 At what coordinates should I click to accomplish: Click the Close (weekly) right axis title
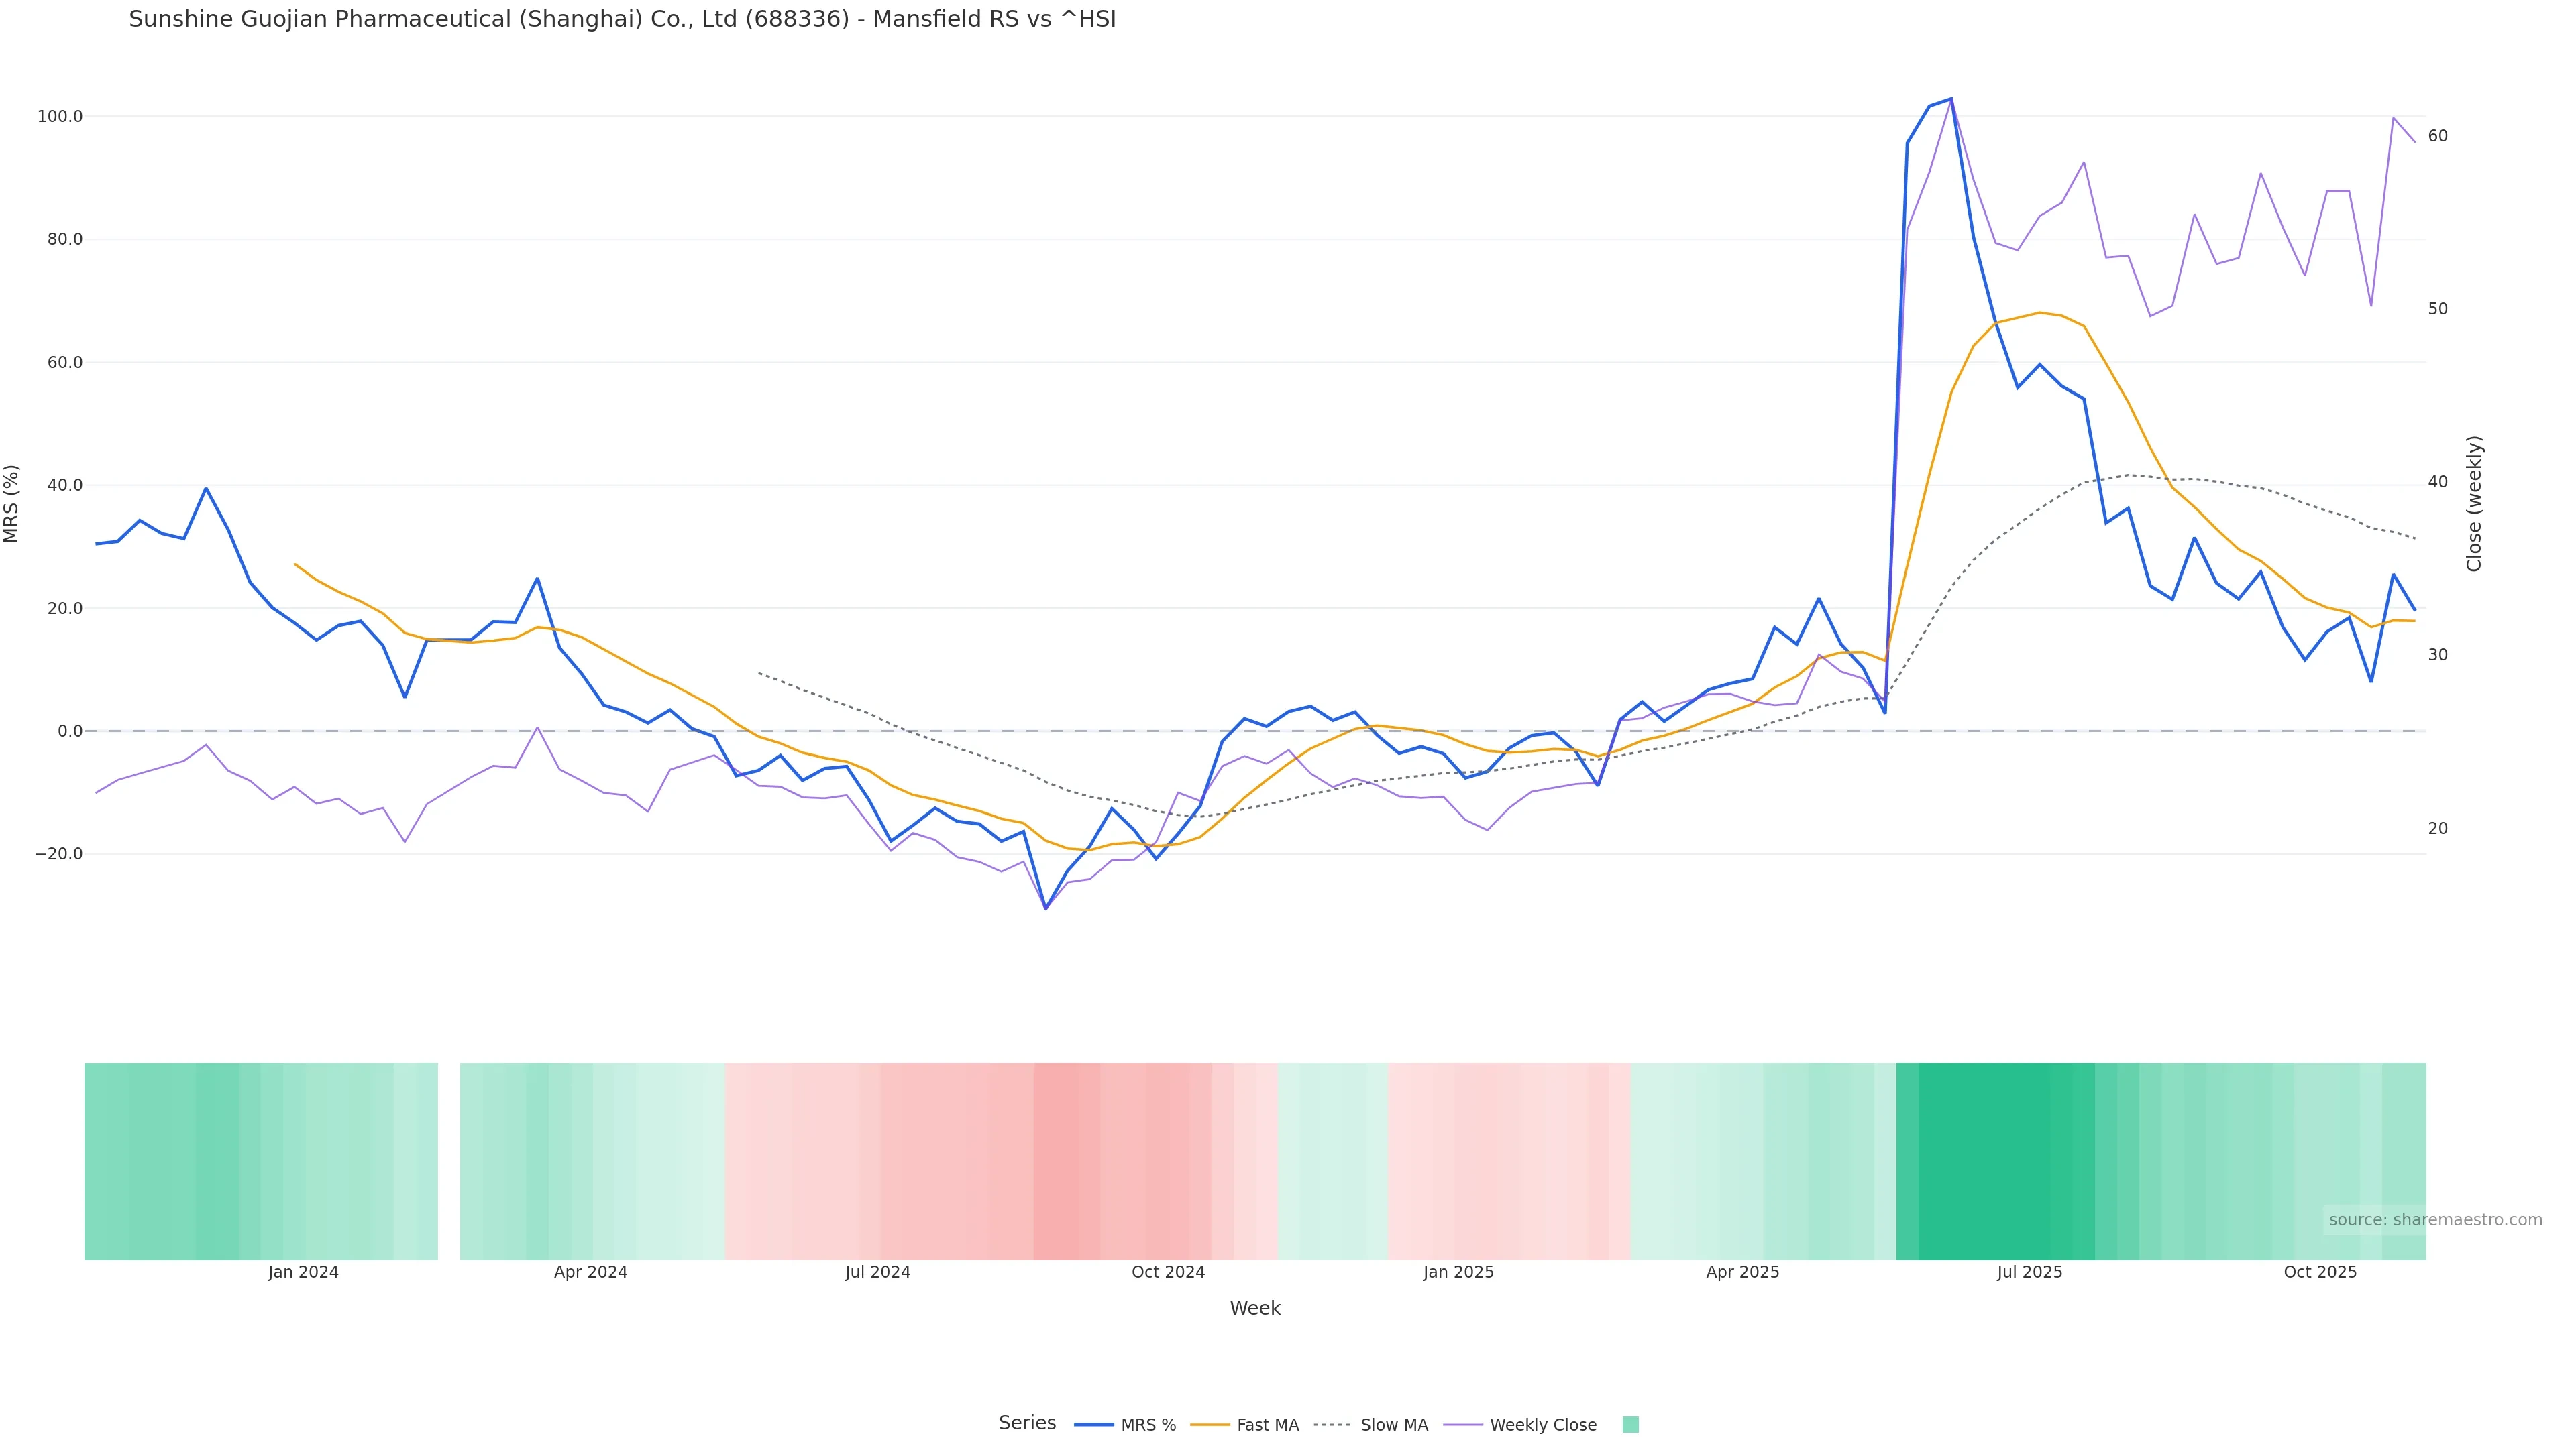coord(2474,503)
